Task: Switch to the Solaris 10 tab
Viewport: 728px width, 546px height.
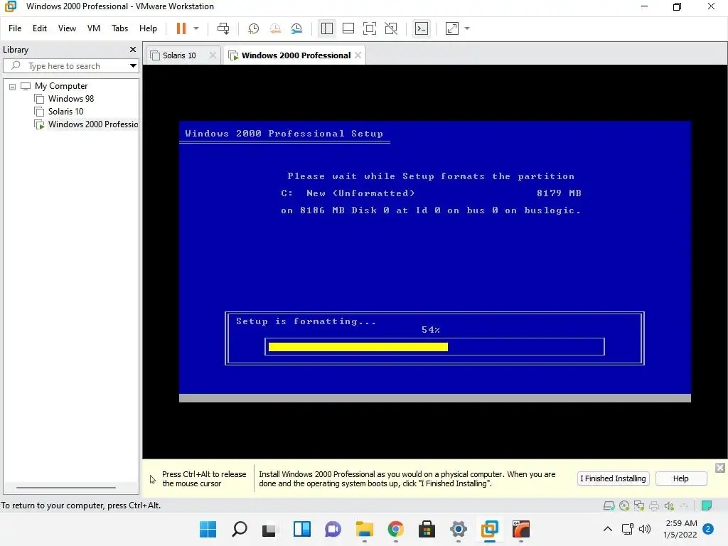Action: [x=178, y=55]
